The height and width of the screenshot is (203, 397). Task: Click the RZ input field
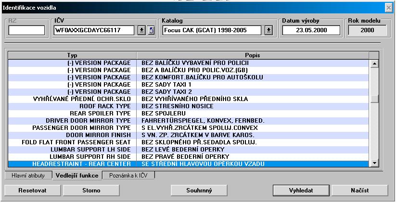coord(26,31)
